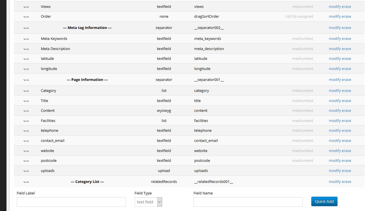Click the sort arrows icon beside Content field
Screen dimensions: 368x211
pyautogui.click(x=26, y=111)
